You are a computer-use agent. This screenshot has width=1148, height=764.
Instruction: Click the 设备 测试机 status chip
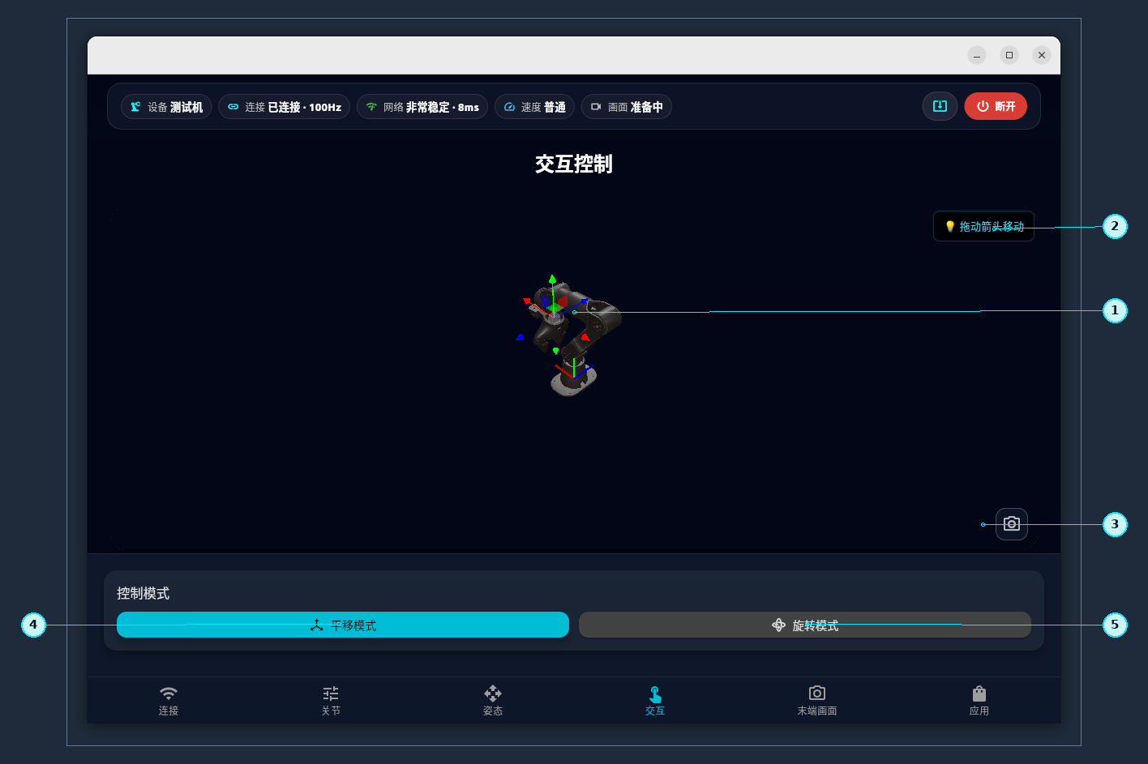(x=166, y=107)
